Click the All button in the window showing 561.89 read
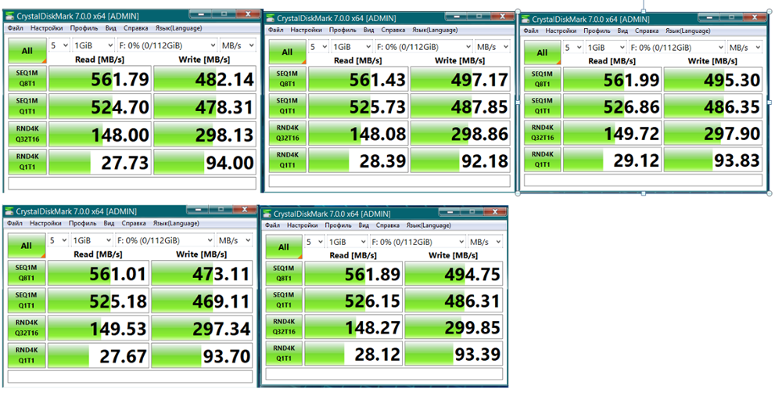The height and width of the screenshot is (393, 782). tap(284, 247)
